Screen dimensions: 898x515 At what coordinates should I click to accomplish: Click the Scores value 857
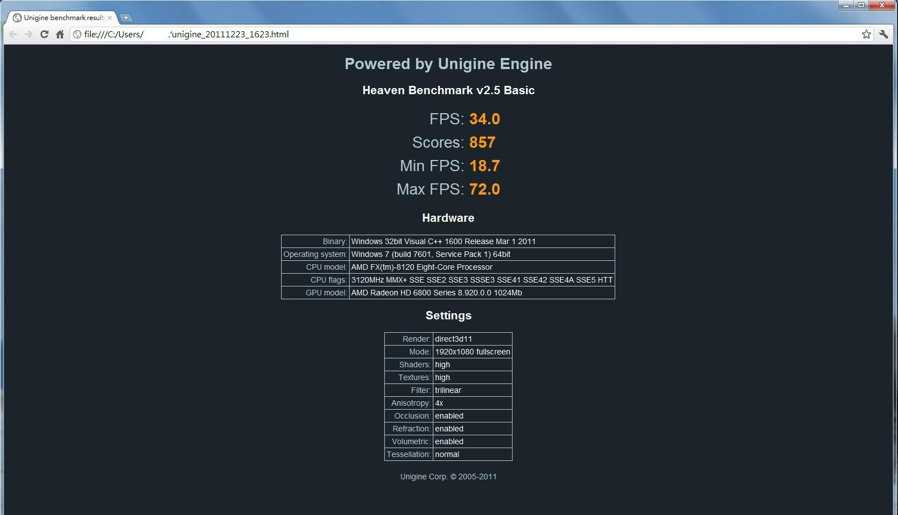[x=482, y=142]
